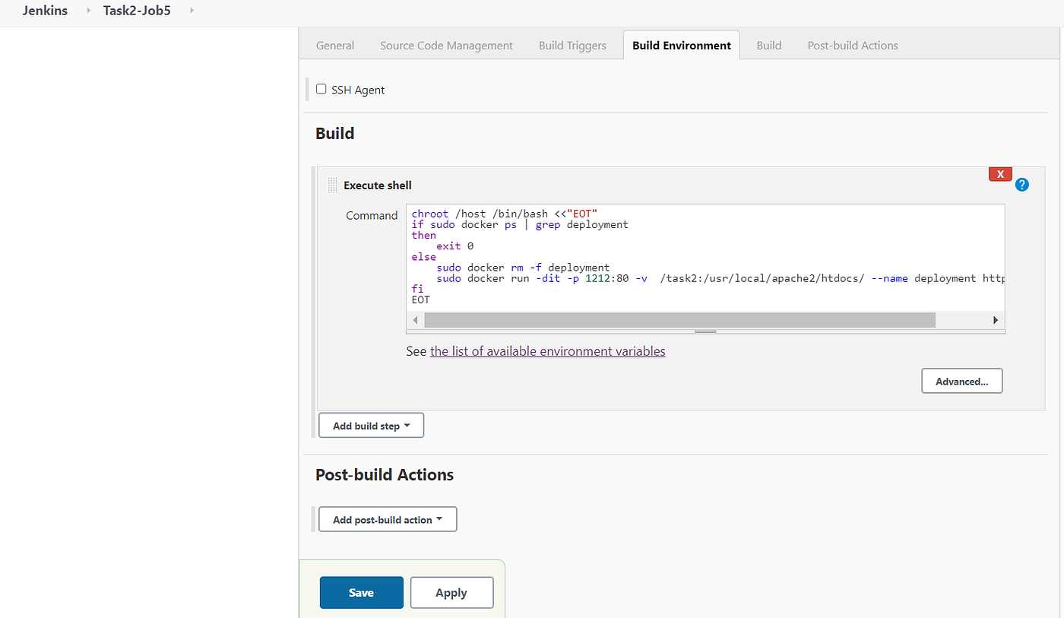Apply the current changes
This screenshot has width=1064, height=618.
(x=451, y=592)
